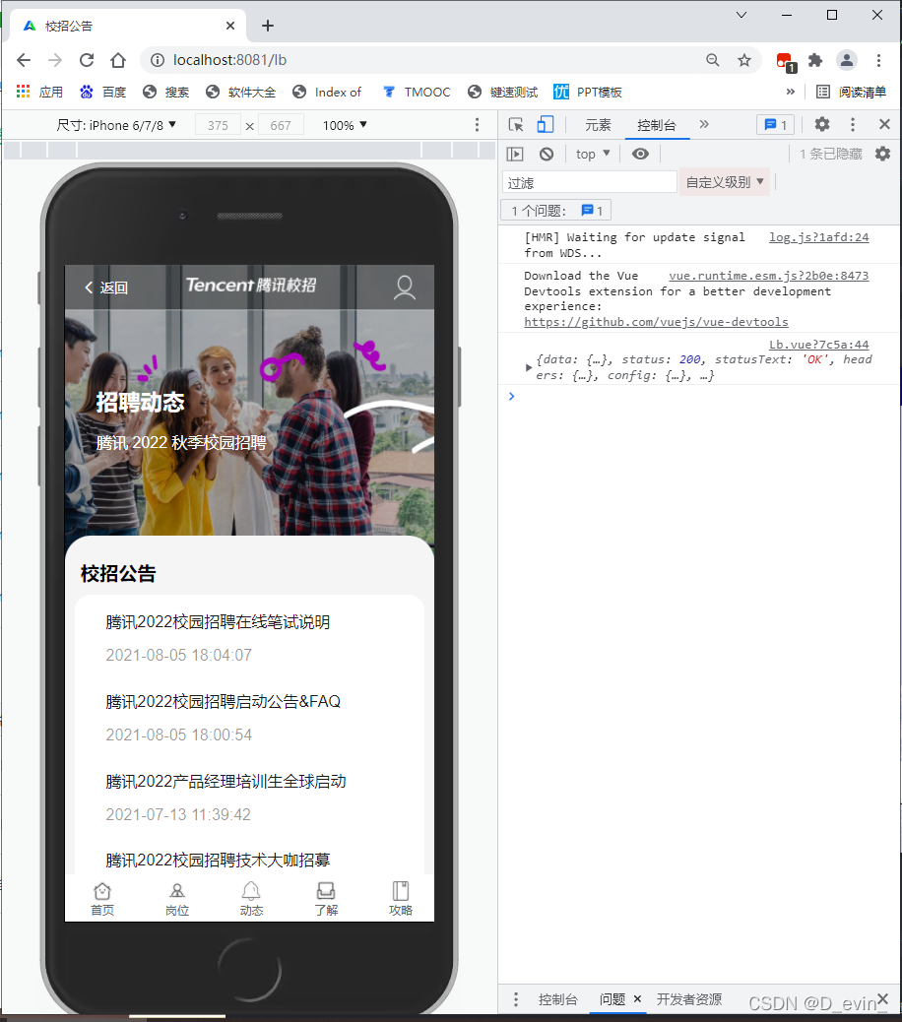902x1022 pixels.
Task: Show the console sidebar
Action: 515,154
